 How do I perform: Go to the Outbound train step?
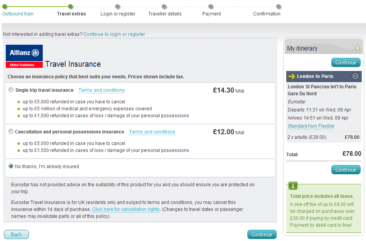pos(18,14)
